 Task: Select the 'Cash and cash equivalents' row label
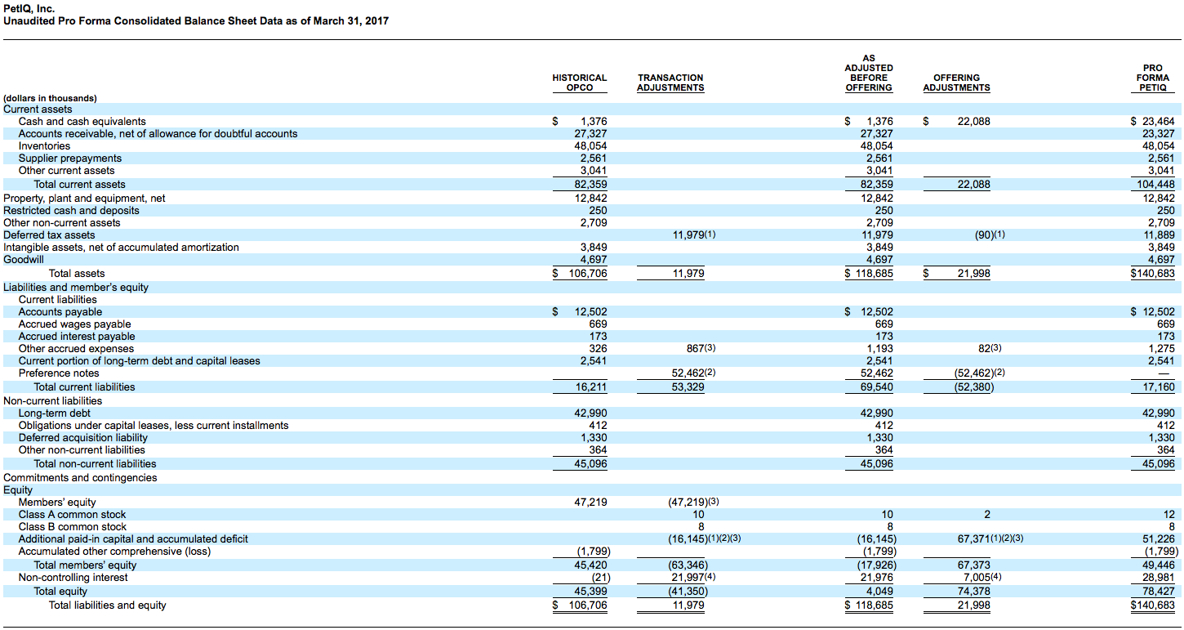82,121
